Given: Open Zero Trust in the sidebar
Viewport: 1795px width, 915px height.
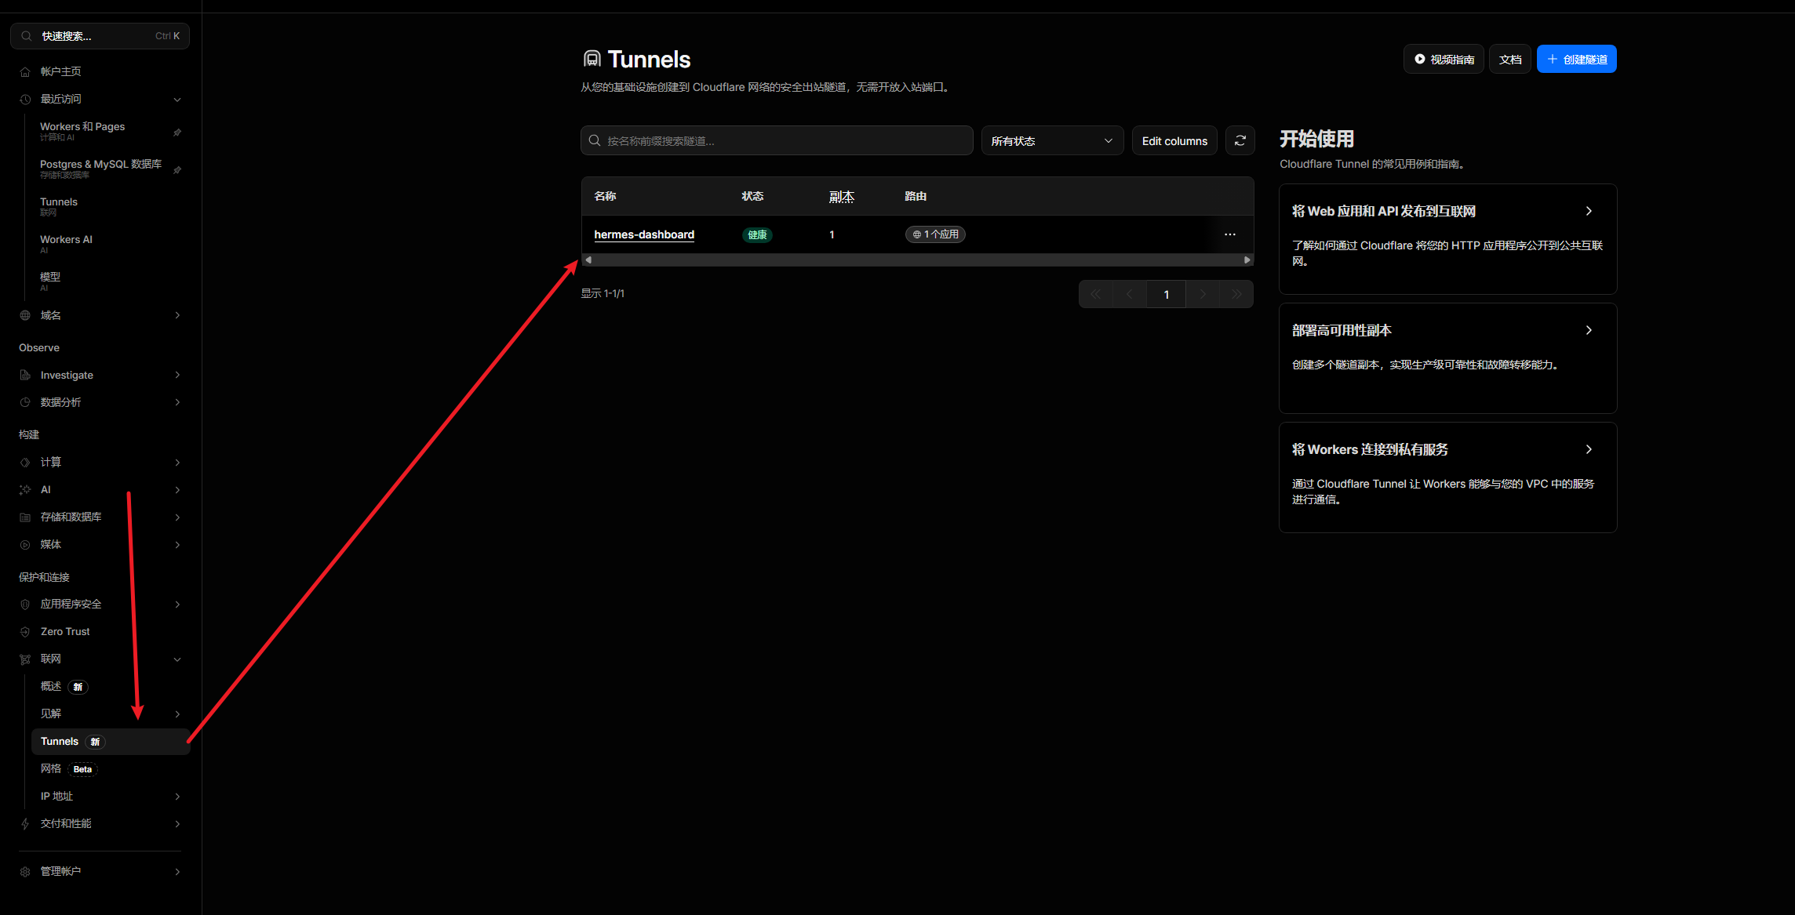Looking at the screenshot, I should [65, 632].
